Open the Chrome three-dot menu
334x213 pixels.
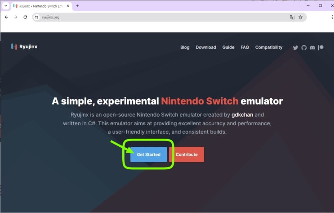332,17
